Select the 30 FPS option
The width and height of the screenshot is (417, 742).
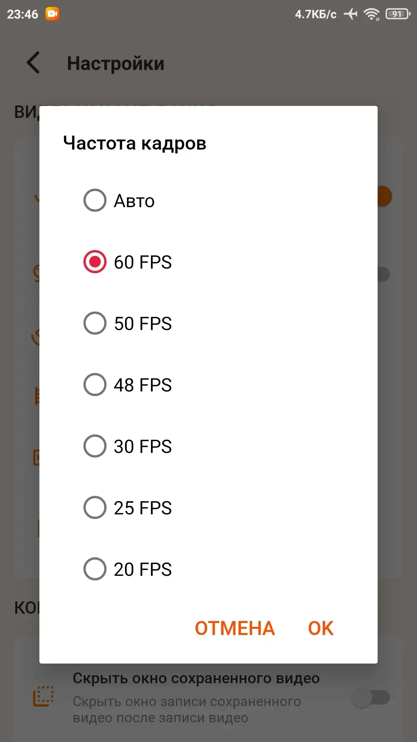click(x=95, y=446)
